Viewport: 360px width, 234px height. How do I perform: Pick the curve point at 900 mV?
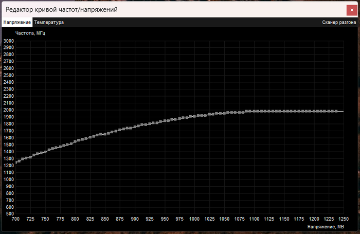coord(135,127)
